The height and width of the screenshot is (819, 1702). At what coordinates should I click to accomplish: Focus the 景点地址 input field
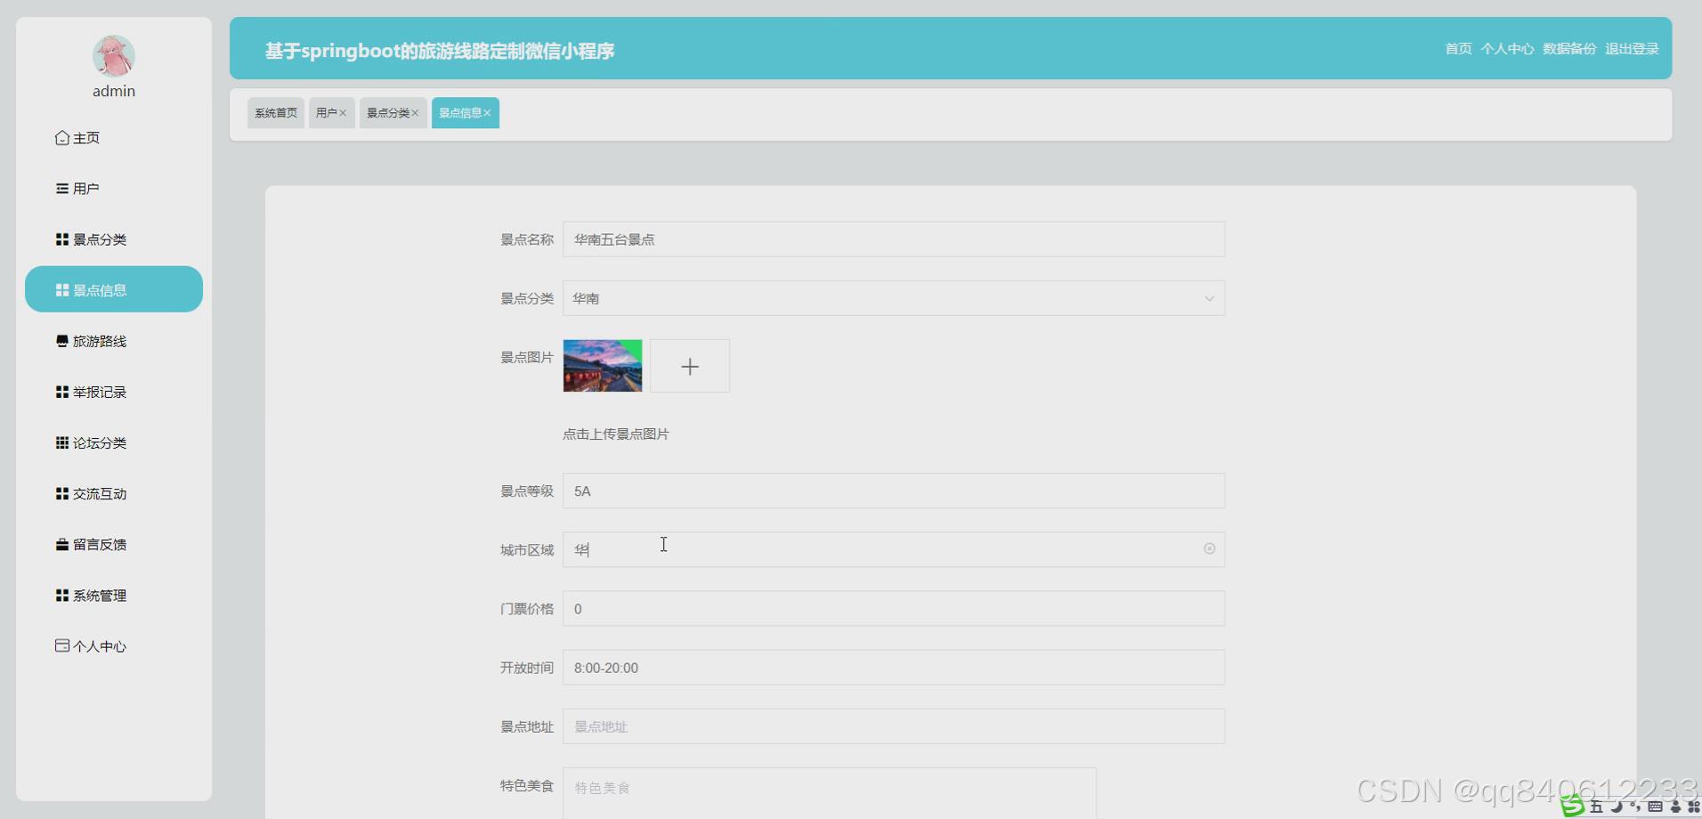(x=894, y=726)
